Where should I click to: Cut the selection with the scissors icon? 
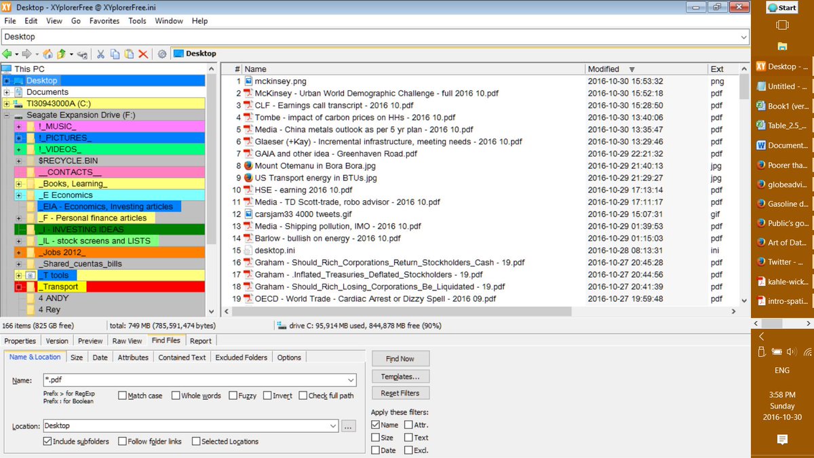[101, 54]
